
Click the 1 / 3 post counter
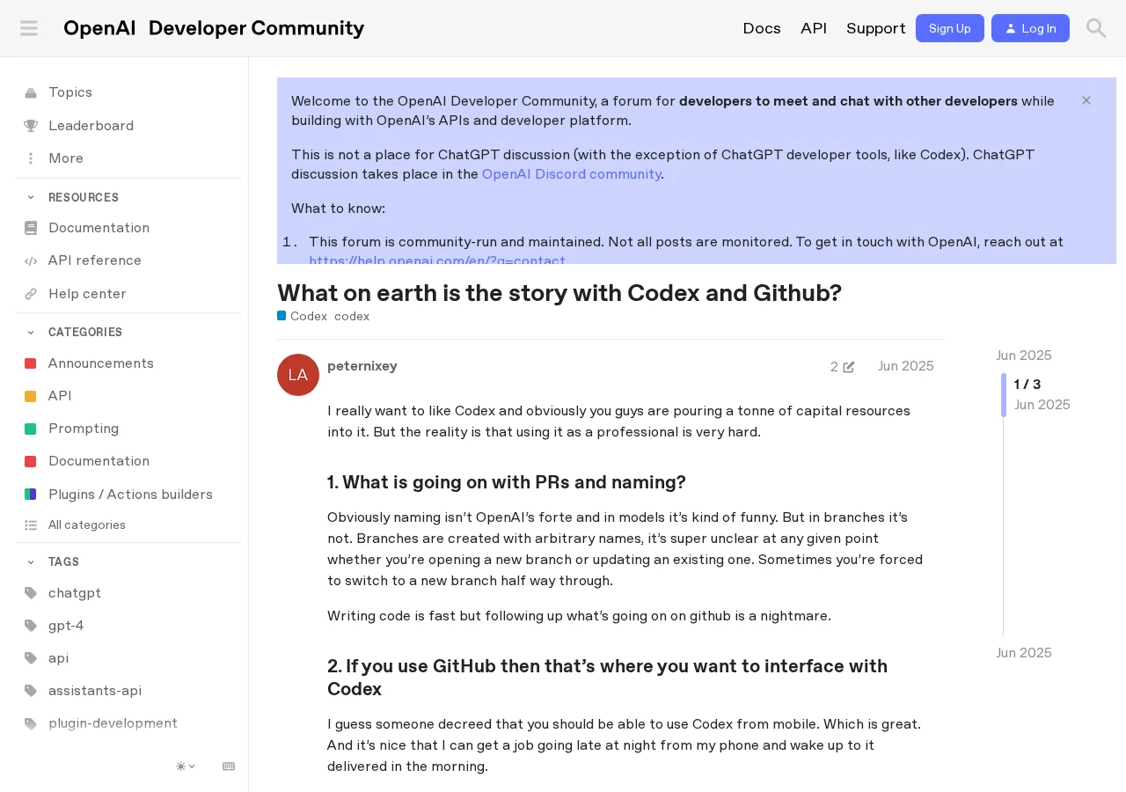tap(1027, 385)
